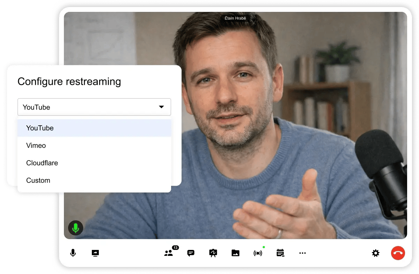419x274 pixels.
Task: Open the participants list showing 13 people
Action: [169, 253]
